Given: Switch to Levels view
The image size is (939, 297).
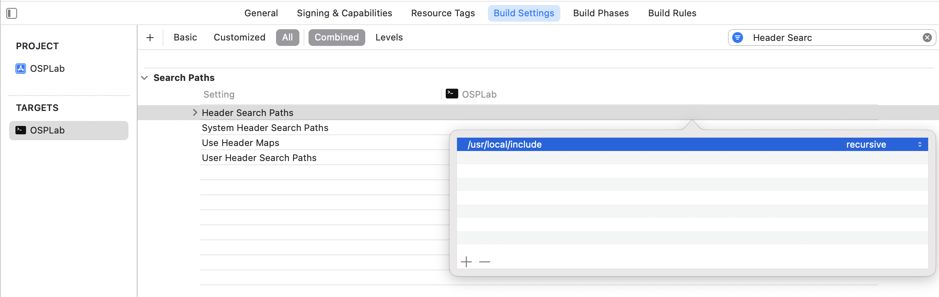Looking at the screenshot, I should (x=389, y=38).
